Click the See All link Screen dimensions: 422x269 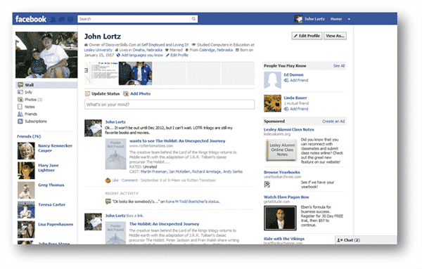pos(339,66)
